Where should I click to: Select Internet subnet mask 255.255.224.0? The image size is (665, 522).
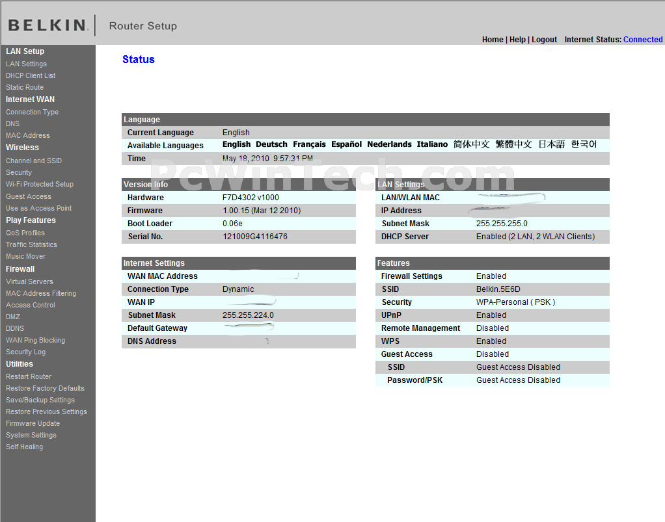coord(248,315)
